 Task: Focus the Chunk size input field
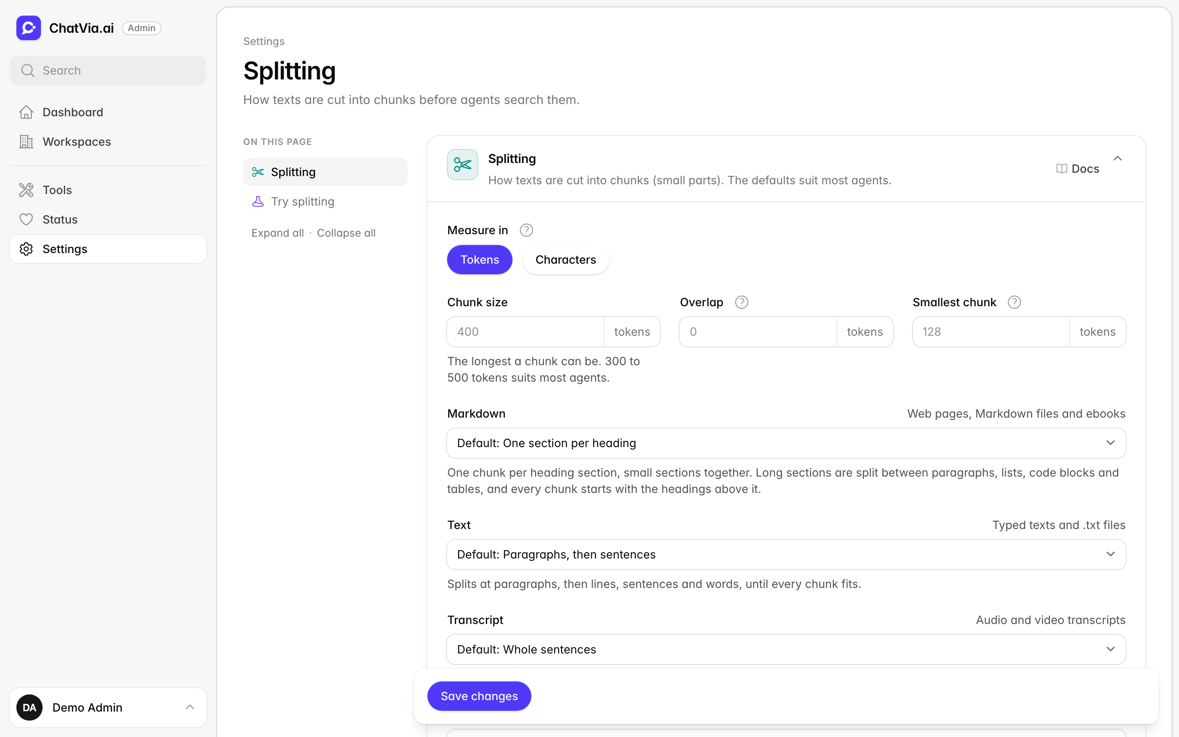click(x=525, y=332)
